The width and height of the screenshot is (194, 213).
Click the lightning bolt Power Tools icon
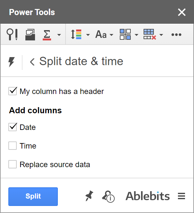coord(12,62)
